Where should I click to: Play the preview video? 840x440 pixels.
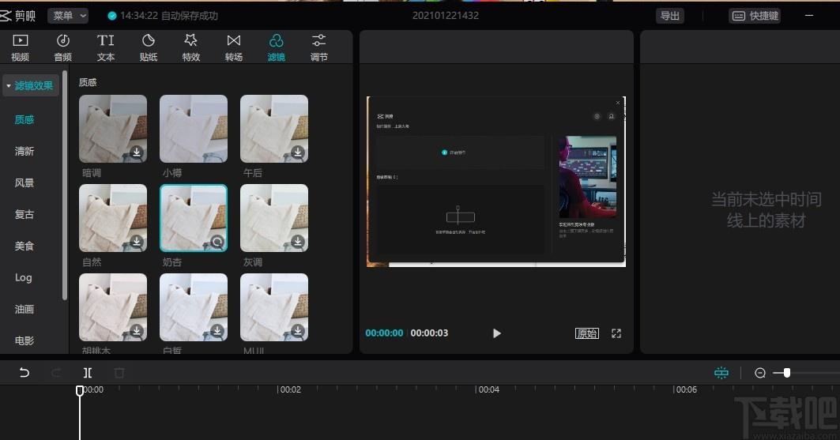point(496,333)
